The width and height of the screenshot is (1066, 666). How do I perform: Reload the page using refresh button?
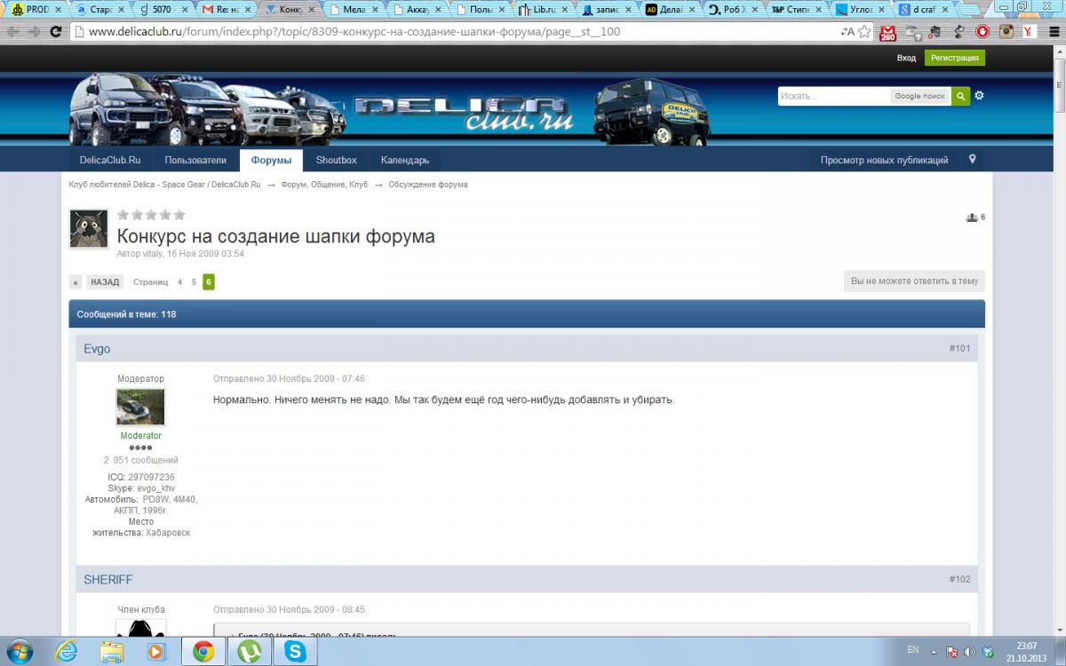(55, 31)
